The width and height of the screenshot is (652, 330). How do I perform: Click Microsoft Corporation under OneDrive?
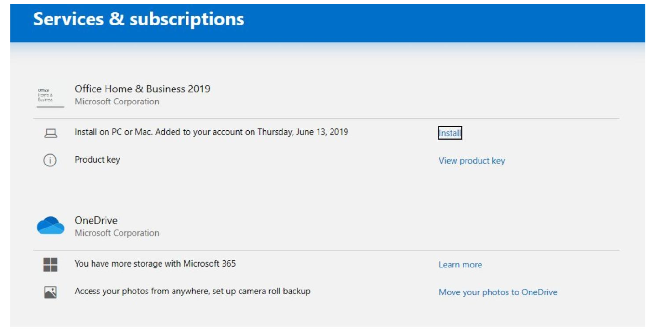pos(117,233)
